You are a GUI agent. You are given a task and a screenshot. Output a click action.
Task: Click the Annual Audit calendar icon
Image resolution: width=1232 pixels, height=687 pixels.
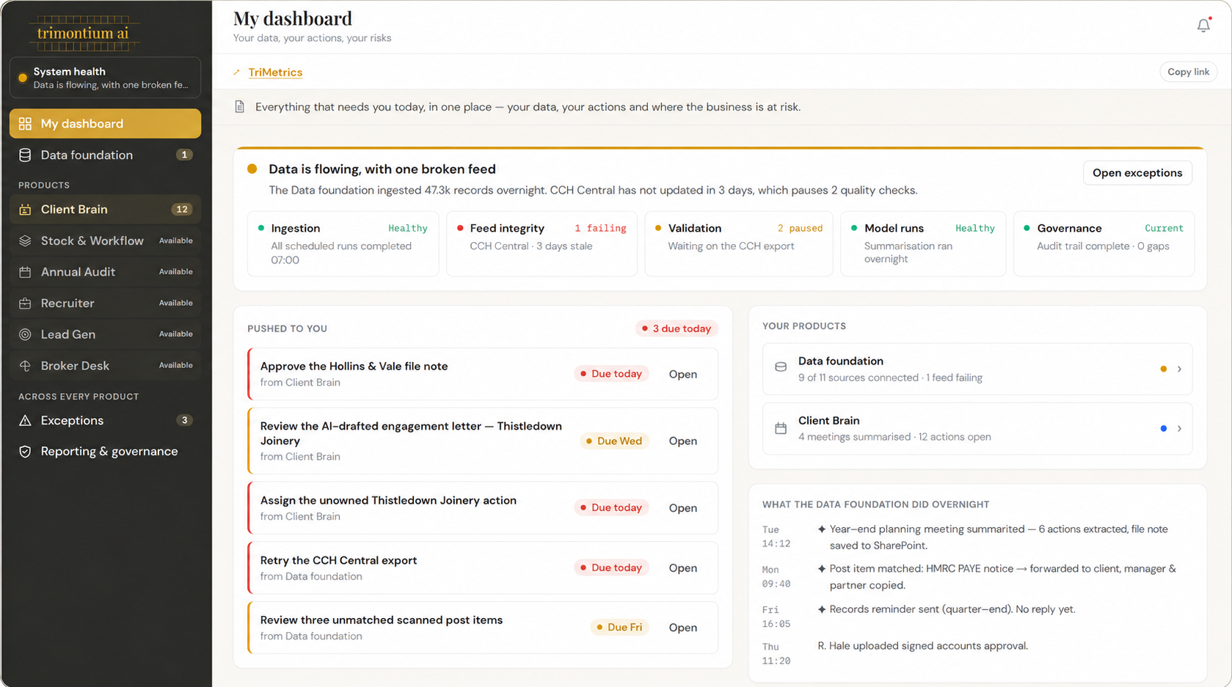click(x=25, y=272)
